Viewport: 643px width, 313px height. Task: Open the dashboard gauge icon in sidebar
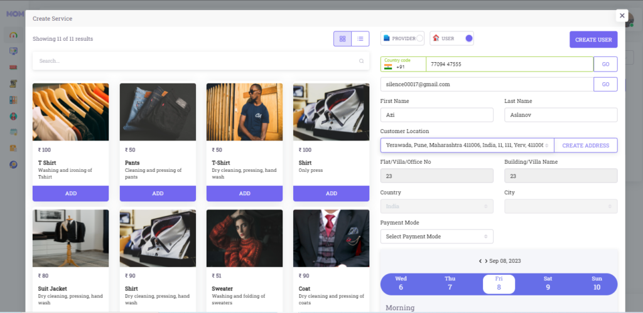coord(14,35)
